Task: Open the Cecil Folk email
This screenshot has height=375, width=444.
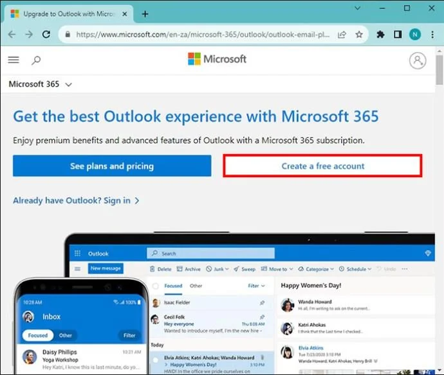Action: click(x=210, y=324)
